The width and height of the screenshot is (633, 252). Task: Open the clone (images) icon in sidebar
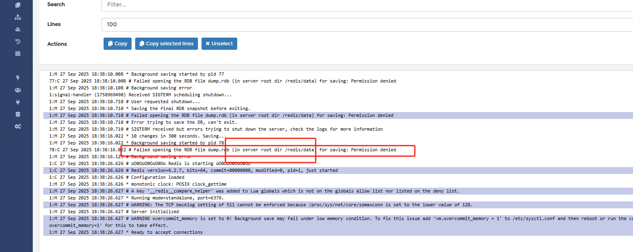pos(17,5)
